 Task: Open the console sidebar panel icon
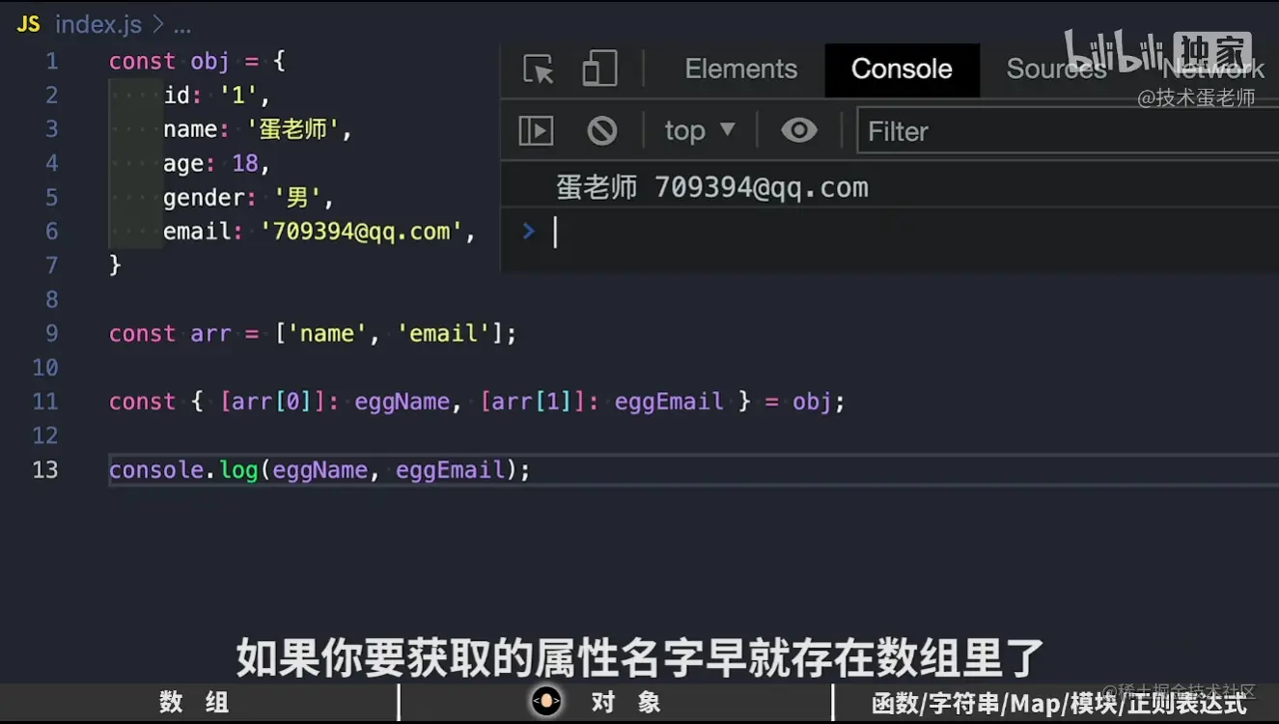click(536, 130)
